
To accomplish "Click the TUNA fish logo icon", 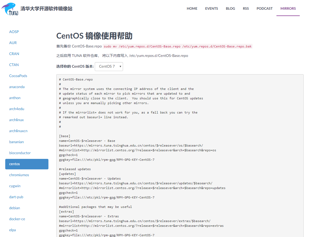I will point(10,9).
